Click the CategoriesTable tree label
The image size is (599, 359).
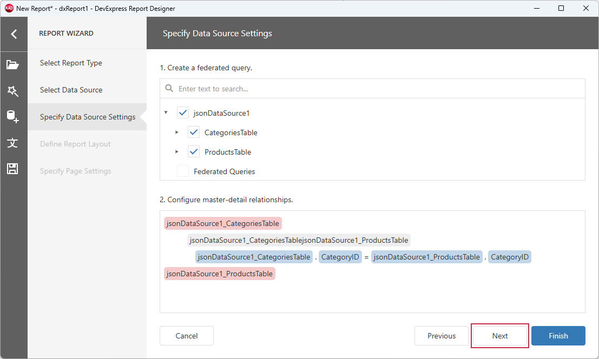231,132
